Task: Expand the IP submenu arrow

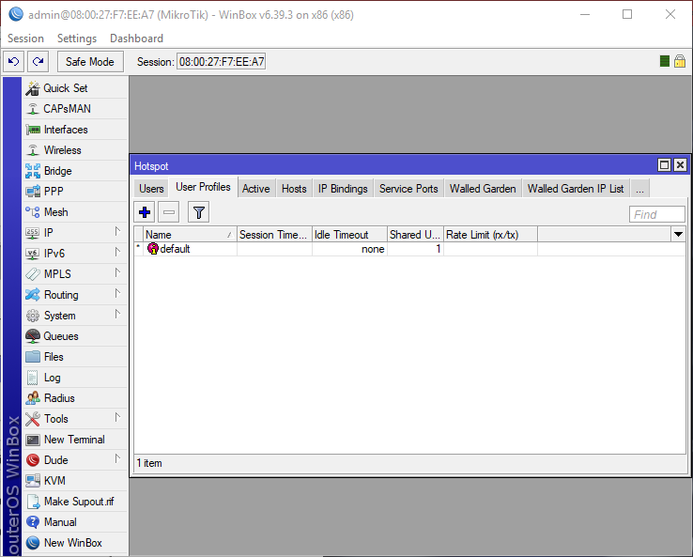Action: pyautogui.click(x=117, y=231)
